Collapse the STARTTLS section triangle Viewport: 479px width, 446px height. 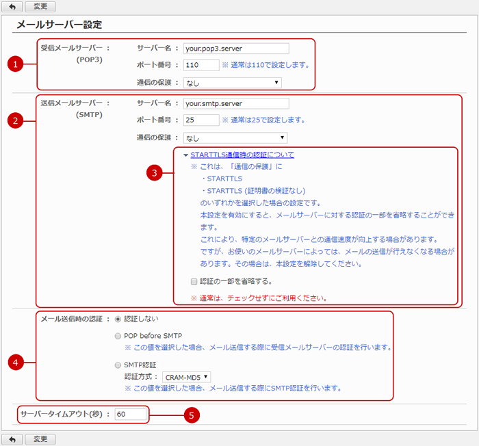click(185, 155)
